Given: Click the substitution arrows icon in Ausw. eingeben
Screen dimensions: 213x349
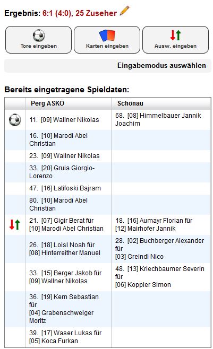Looking at the screenshot, I should point(176,36).
